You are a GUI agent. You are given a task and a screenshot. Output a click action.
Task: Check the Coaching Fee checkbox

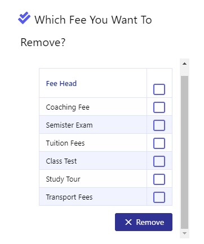[159, 107]
